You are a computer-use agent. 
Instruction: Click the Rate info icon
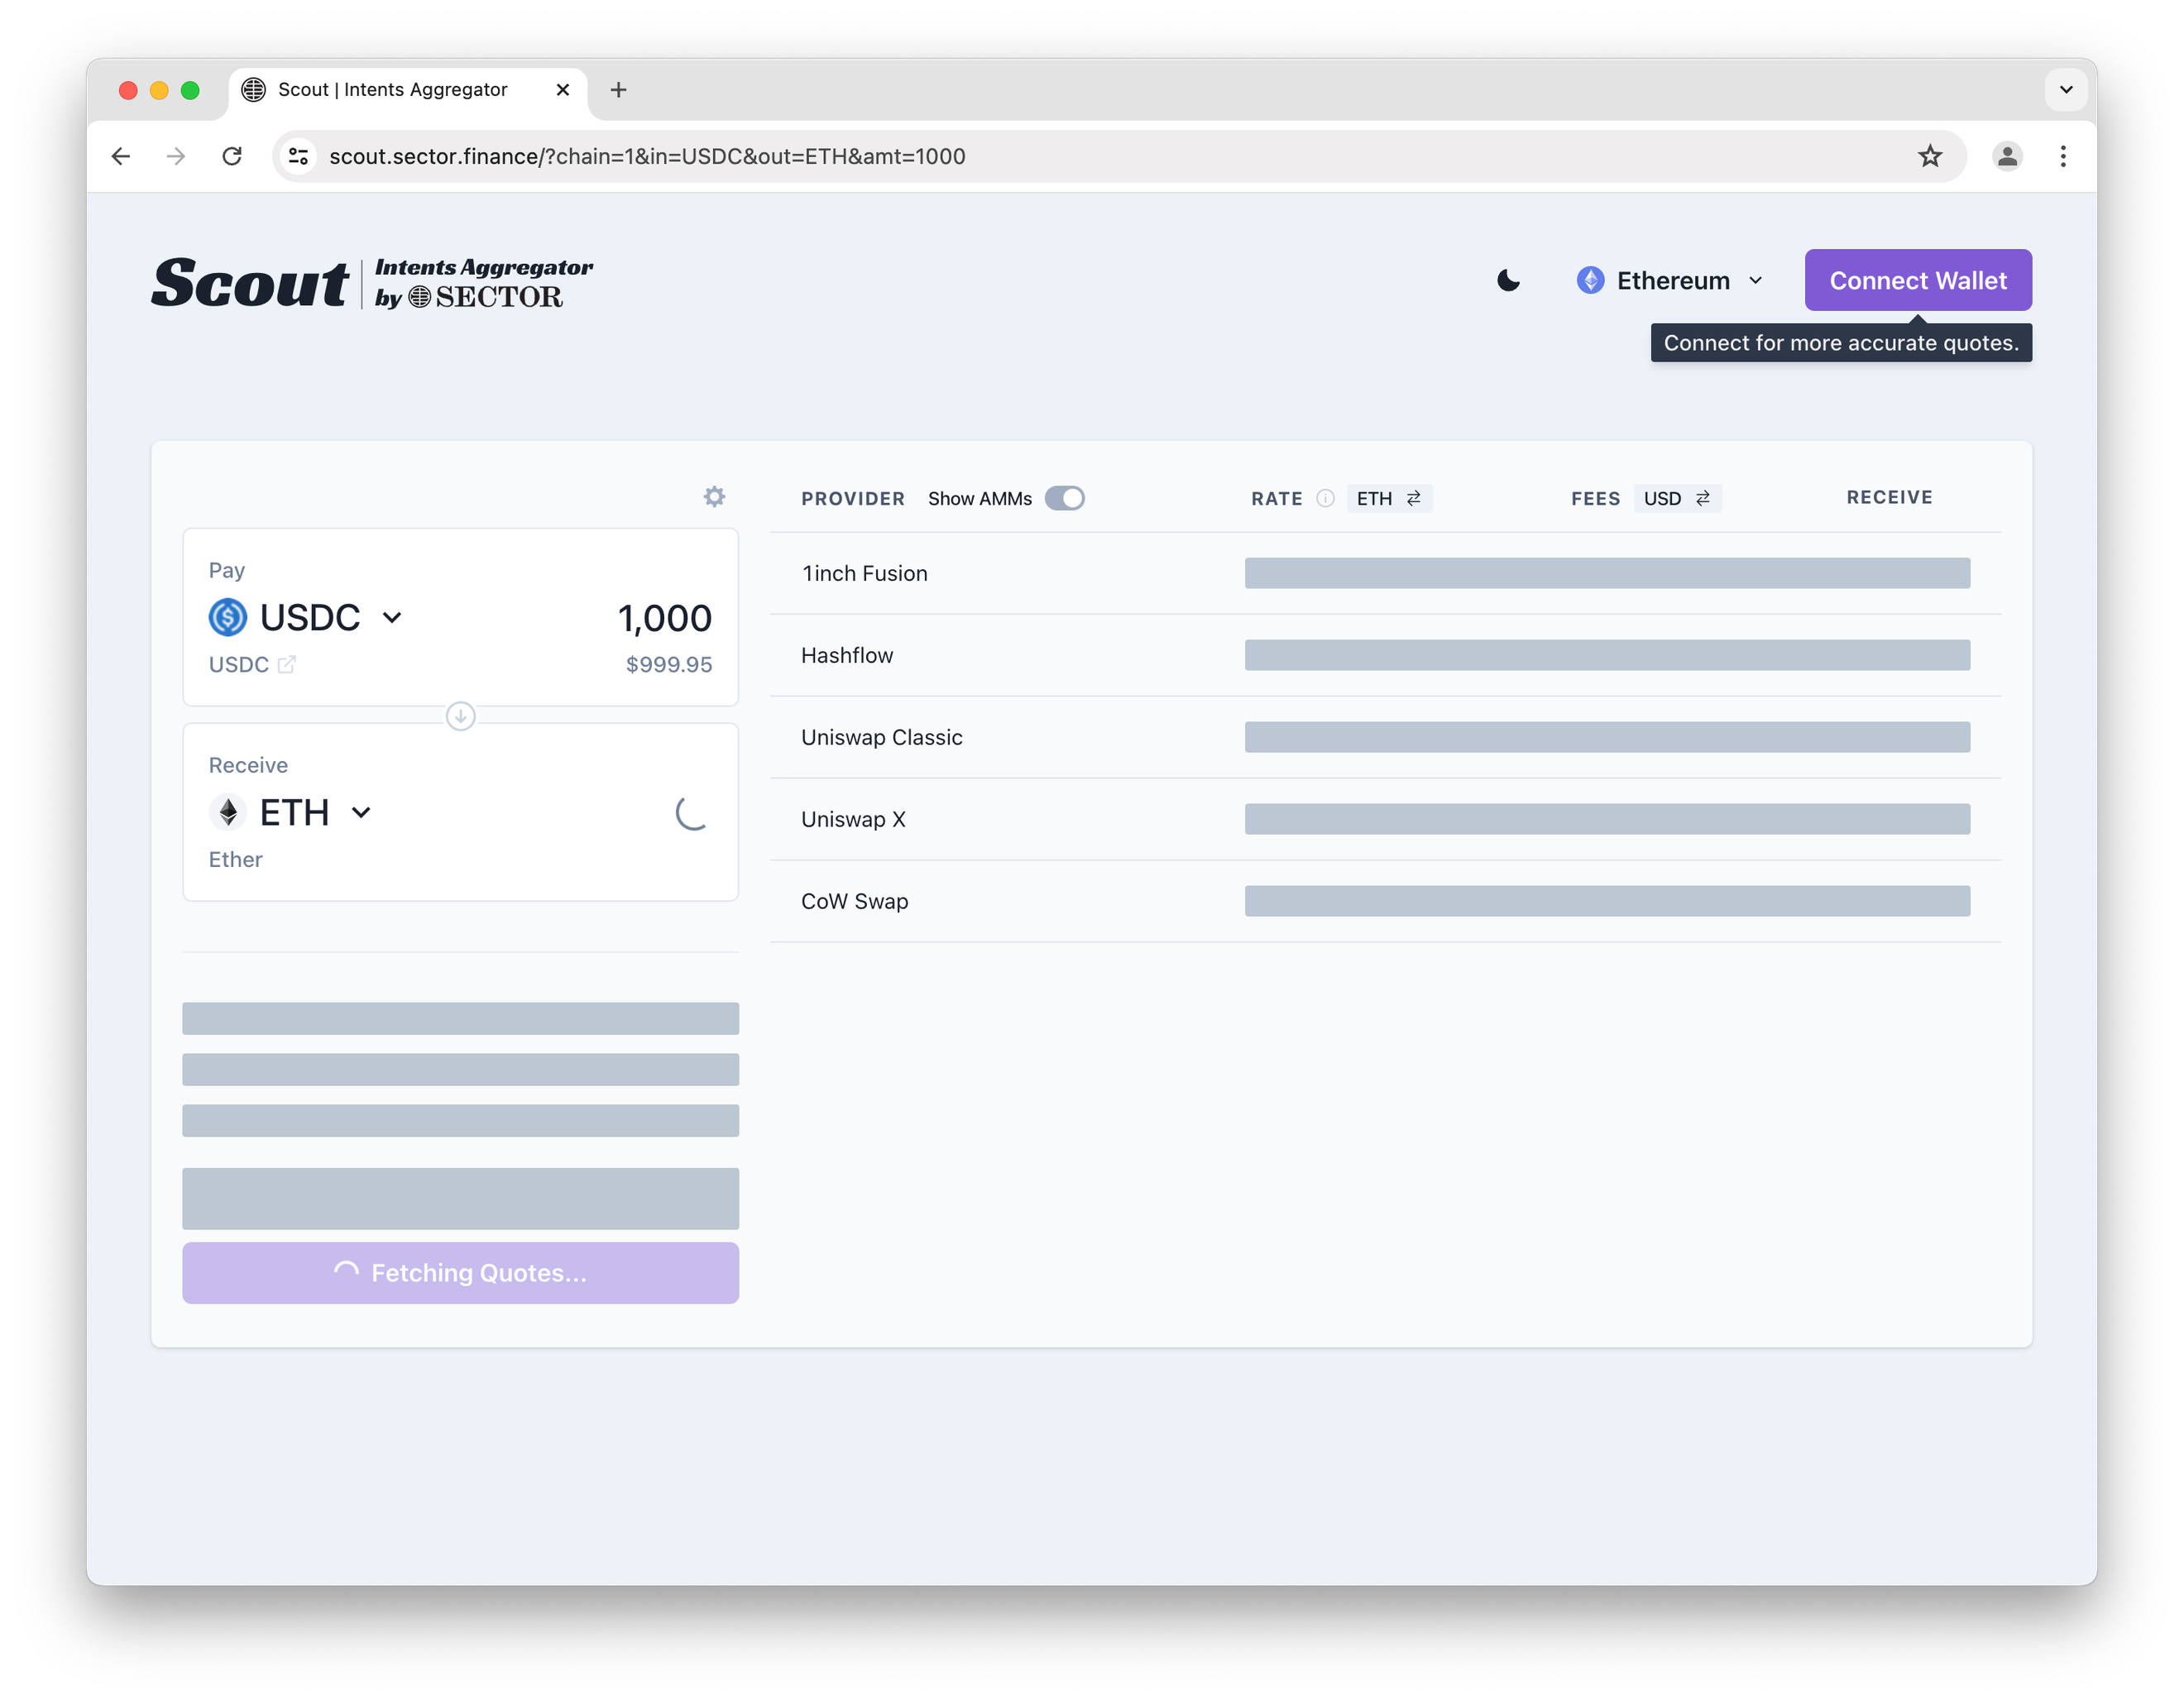(1325, 498)
